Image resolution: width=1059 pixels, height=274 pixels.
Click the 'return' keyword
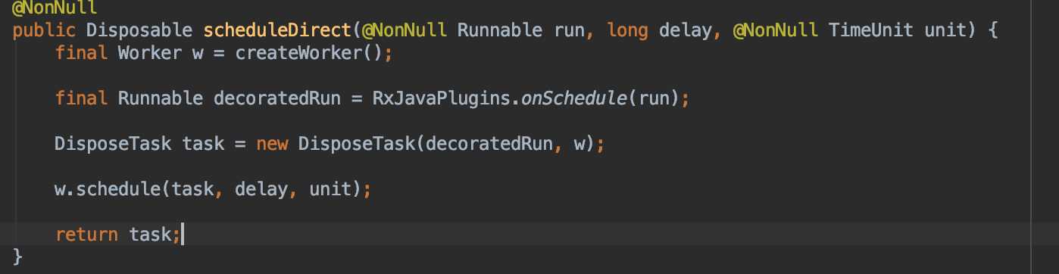pos(86,234)
